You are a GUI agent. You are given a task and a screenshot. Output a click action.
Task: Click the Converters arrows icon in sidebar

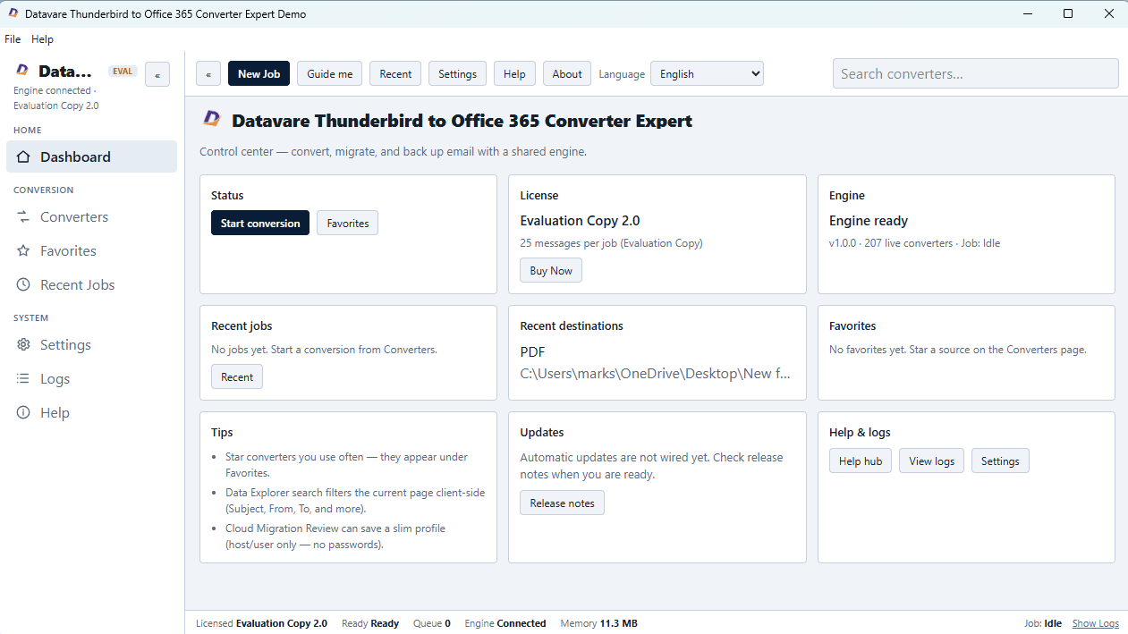coord(23,217)
